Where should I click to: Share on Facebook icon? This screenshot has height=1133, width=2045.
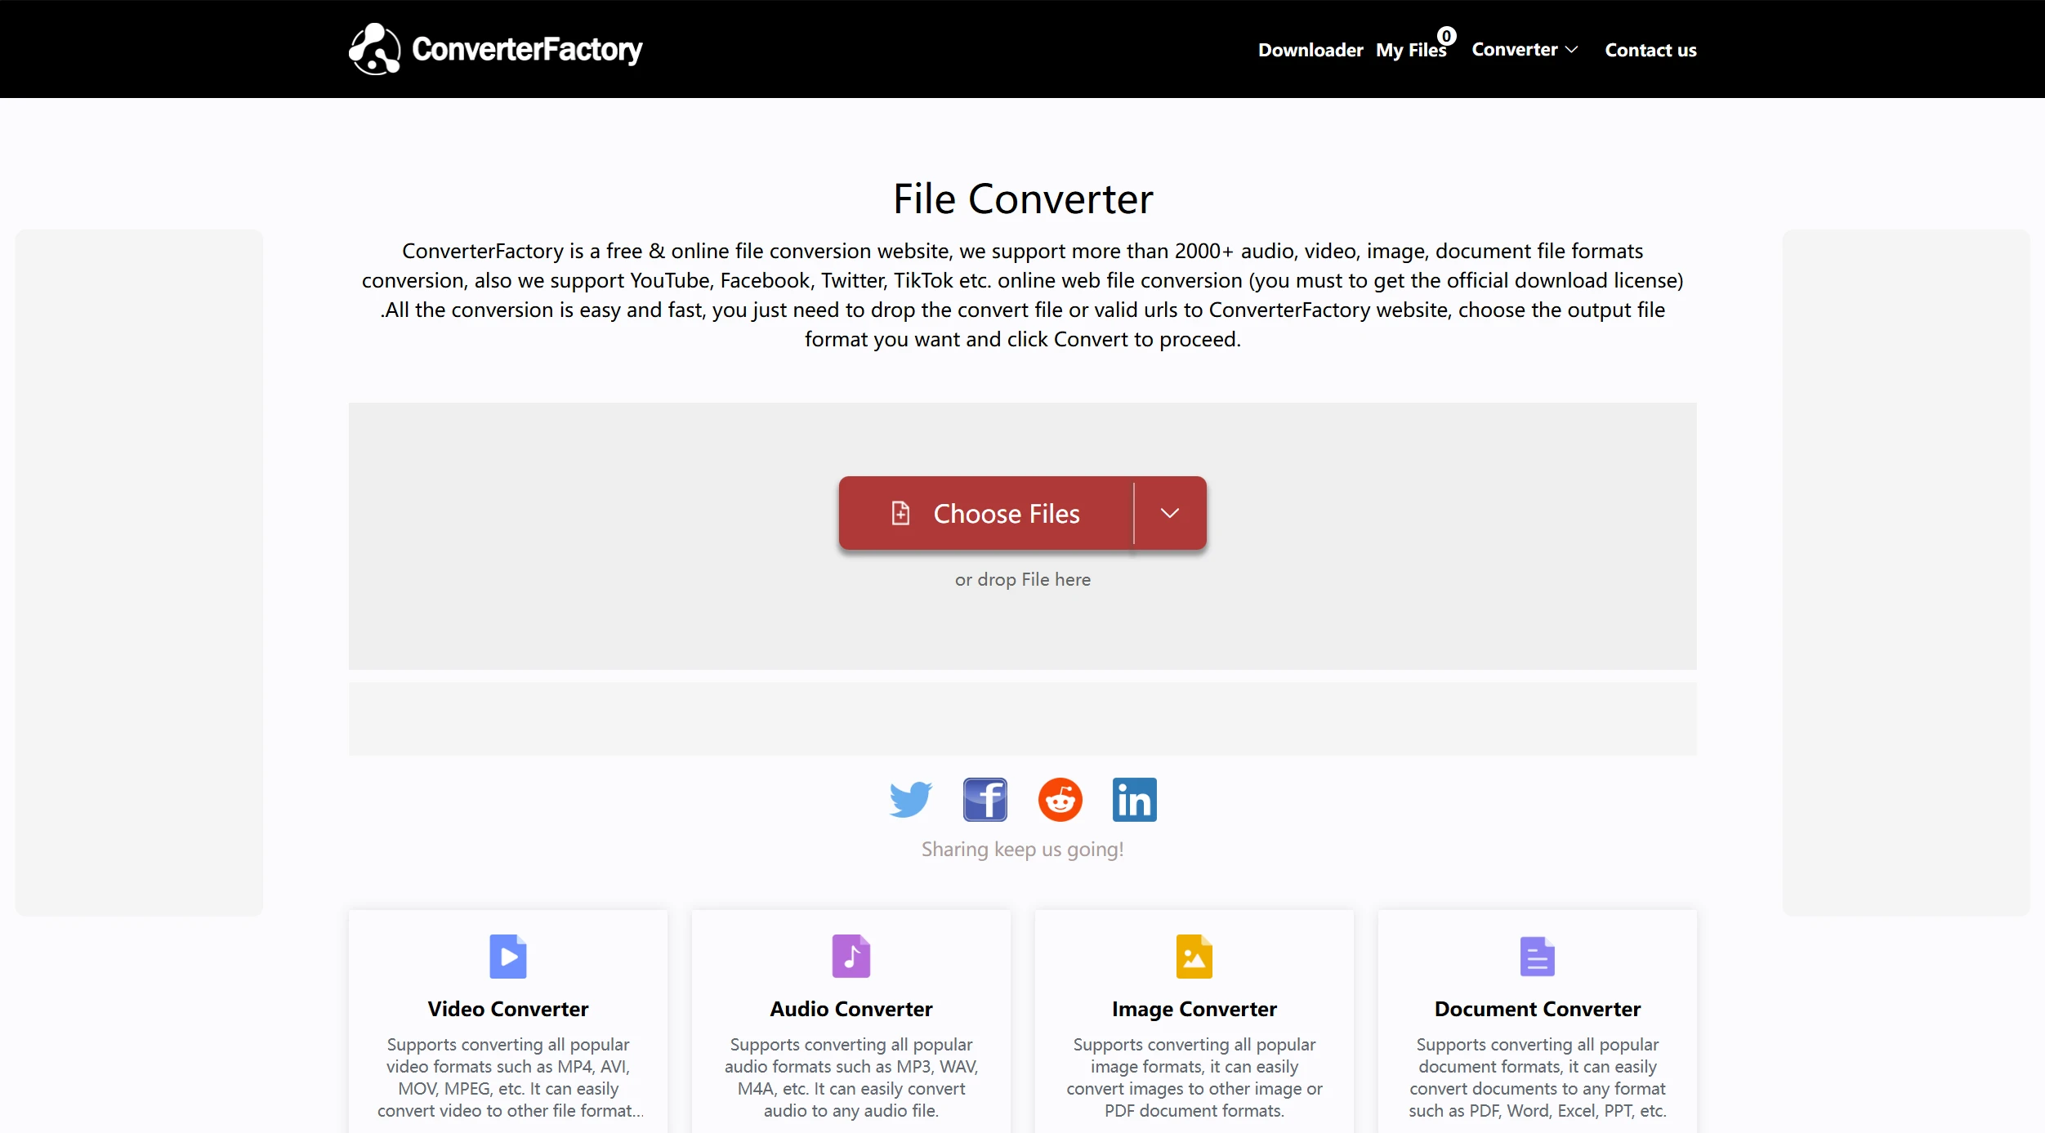pyautogui.click(x=985, y=799)
